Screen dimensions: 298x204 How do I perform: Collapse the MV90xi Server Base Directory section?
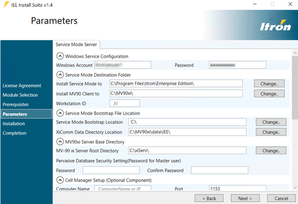pos(60,142)
